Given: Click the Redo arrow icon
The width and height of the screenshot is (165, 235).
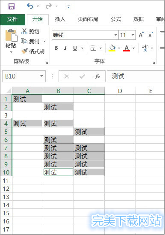Looking at the screenshot, I should pos(49,6).
